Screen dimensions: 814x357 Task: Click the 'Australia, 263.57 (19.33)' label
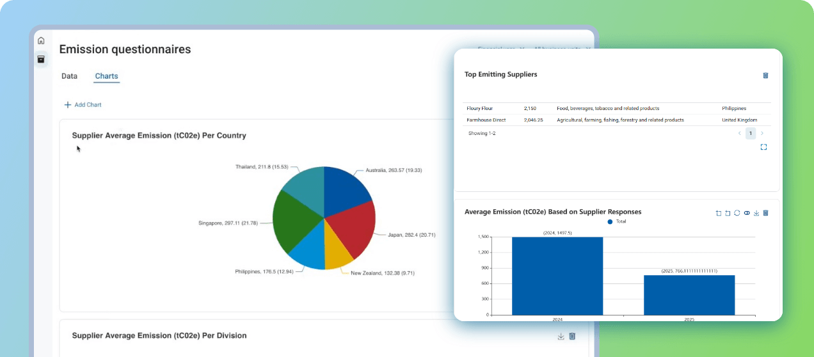394,170
